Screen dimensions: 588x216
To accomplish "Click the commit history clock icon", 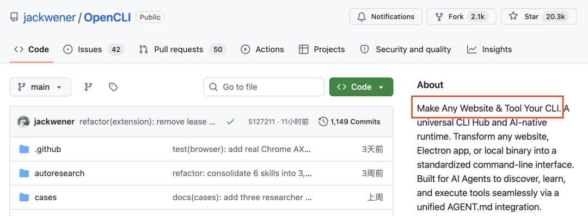I will (x=323, y=121).
